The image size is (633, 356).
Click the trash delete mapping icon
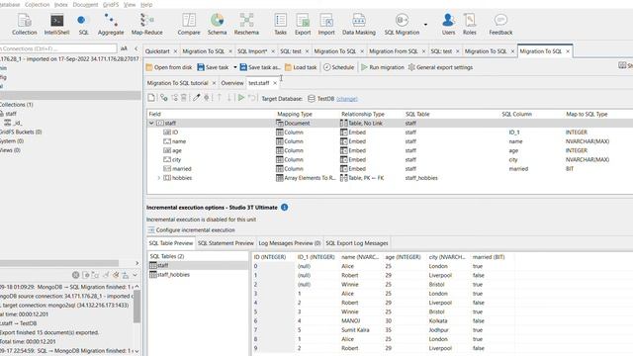click(184, 98)
